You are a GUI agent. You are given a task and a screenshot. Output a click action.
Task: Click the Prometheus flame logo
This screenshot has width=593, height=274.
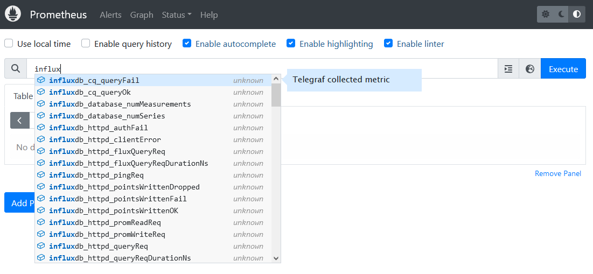point(12,15)
